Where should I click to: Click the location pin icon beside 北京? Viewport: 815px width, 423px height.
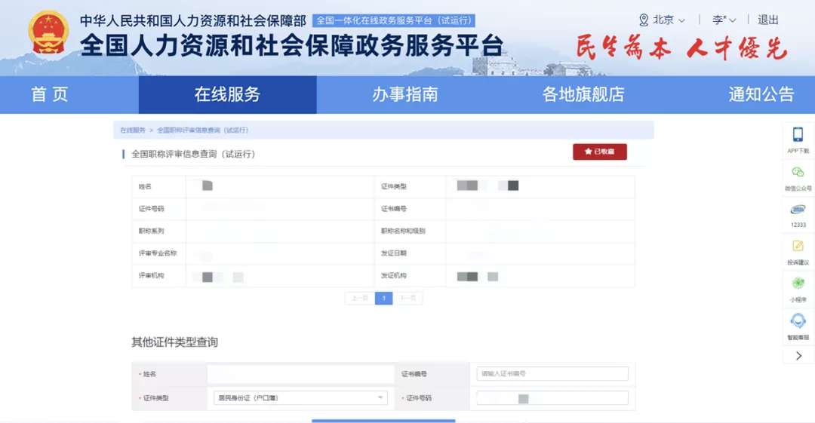coord(644,20)
